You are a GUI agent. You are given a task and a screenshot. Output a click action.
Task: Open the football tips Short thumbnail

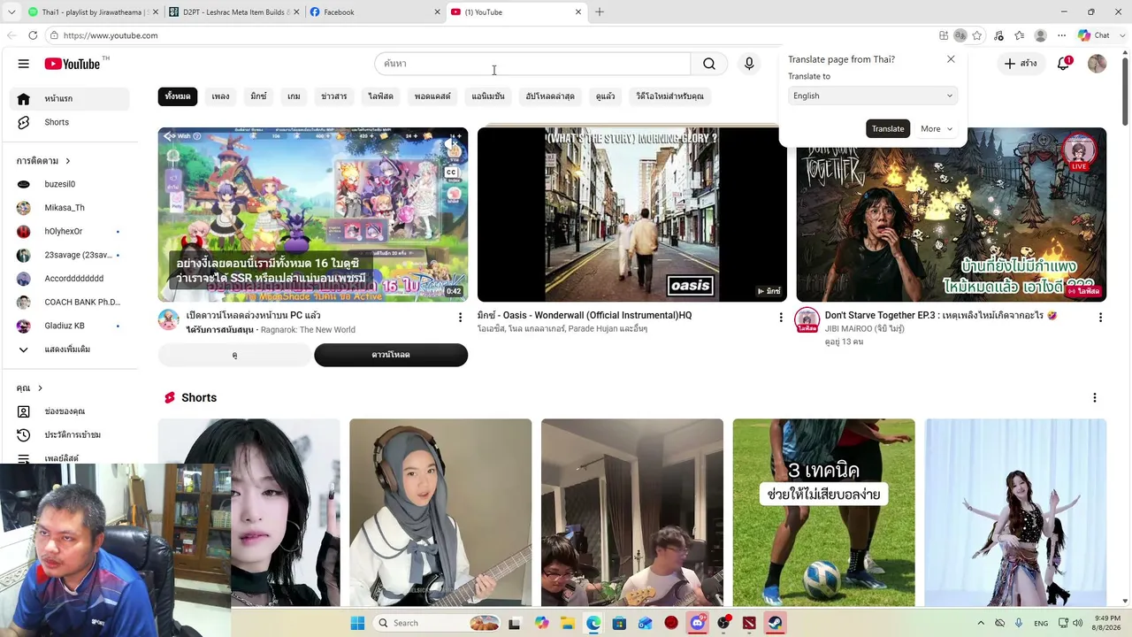tap(823, 512)
